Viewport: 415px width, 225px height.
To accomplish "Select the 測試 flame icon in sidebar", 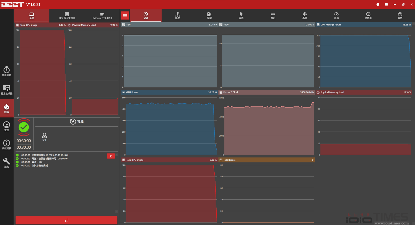I will pyautogui.click(x=7, y=108).
